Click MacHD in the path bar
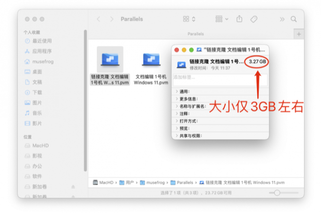This screenshot has width=321, height=213. [103, 182]
